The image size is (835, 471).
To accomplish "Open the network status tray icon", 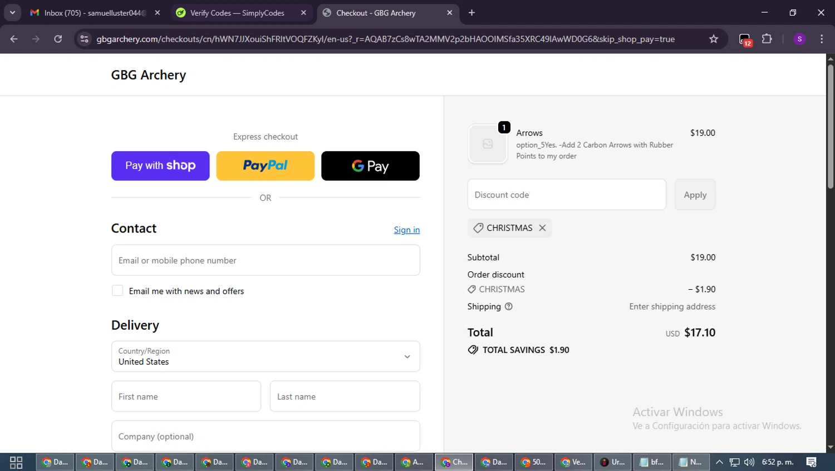I will [x=735, y=462].
